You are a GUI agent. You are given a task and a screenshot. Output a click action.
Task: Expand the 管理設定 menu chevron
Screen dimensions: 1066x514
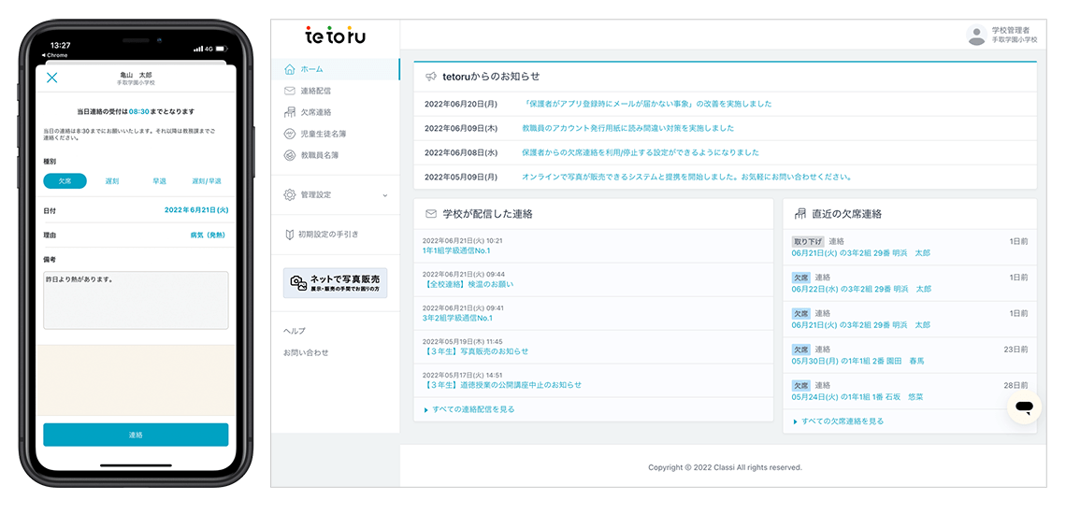click(385, 195)
